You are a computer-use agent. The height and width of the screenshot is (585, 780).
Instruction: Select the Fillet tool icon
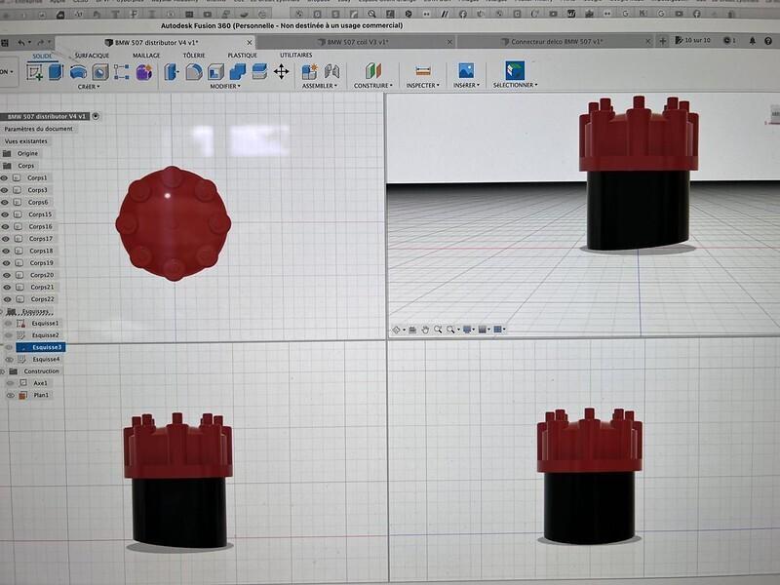point(194,72)
